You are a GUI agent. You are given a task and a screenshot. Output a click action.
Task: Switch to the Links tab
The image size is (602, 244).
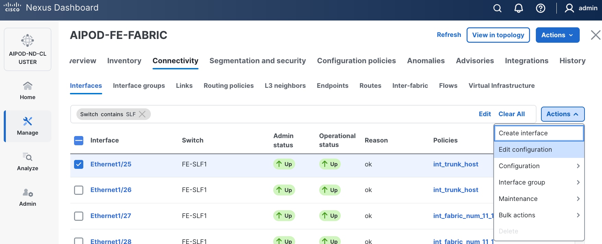pos(184,86)
